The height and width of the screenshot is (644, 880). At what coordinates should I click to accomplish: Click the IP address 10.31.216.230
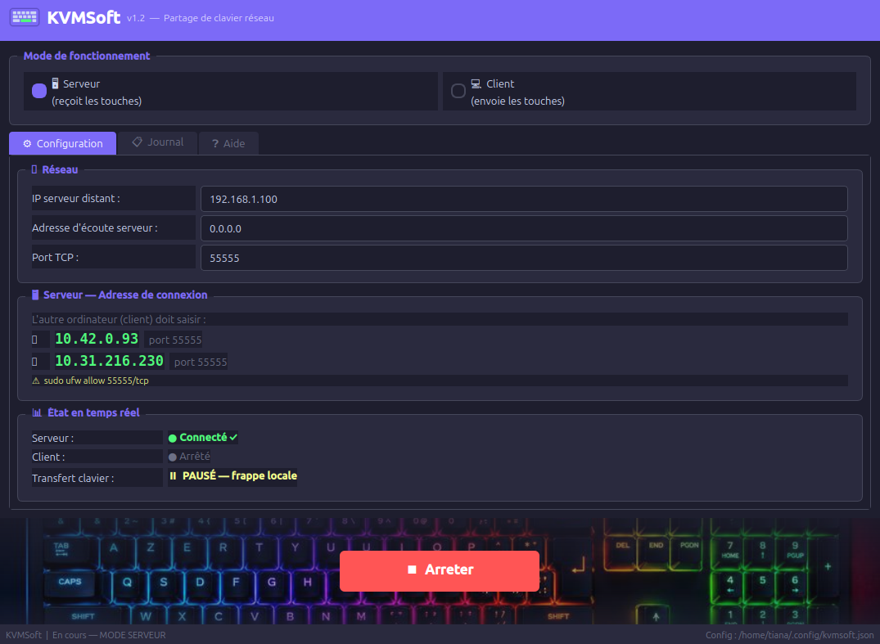point(109,361)
